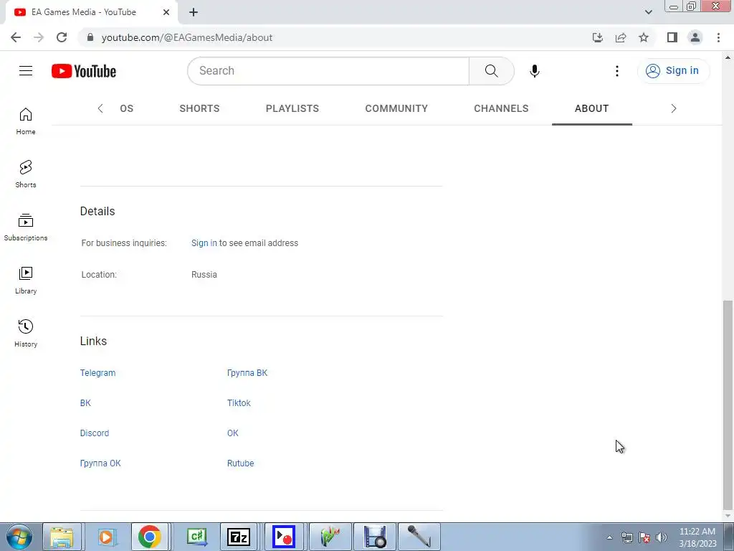Click the page vertical scrollbar thumb

point(728,405)
